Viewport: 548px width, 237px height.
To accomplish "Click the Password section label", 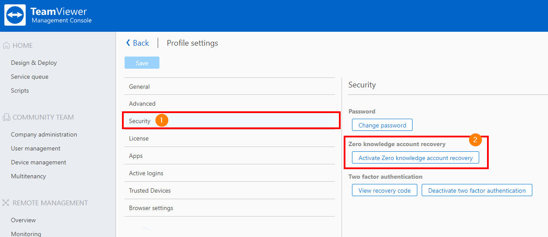I will point(362,111).
